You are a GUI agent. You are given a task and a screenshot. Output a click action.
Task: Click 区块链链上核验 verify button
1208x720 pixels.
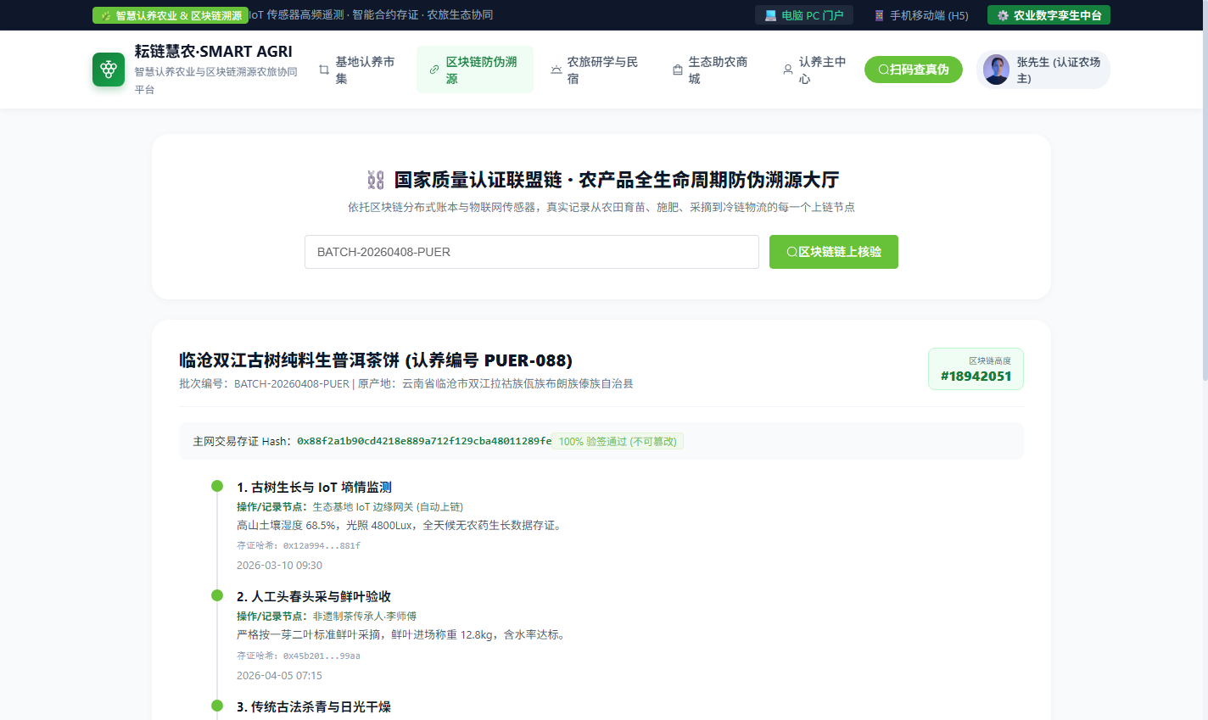pos(834,252)
